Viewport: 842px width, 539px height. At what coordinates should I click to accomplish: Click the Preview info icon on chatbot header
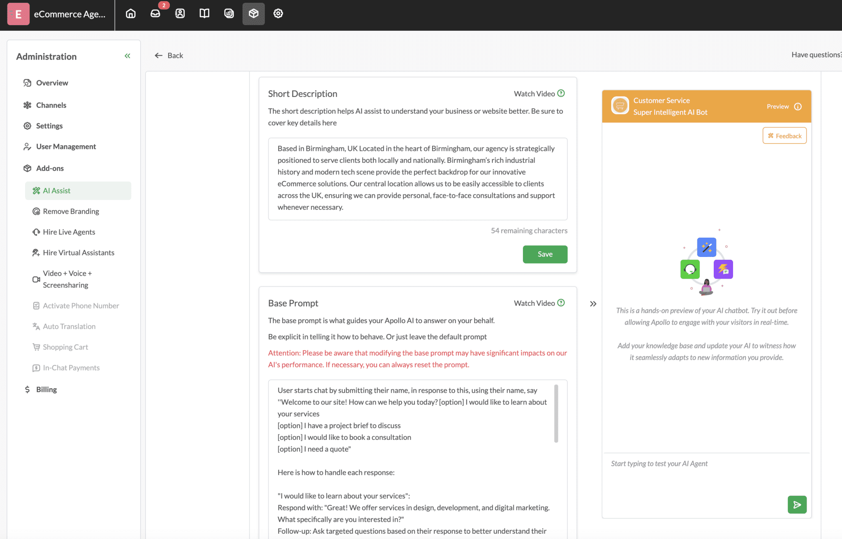coord(798,106)
